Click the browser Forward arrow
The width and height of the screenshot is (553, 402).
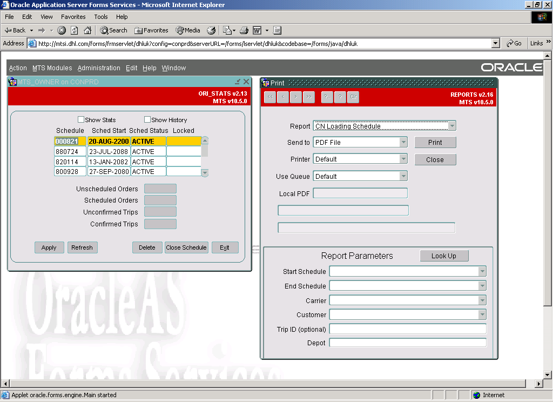pos(42,30)
